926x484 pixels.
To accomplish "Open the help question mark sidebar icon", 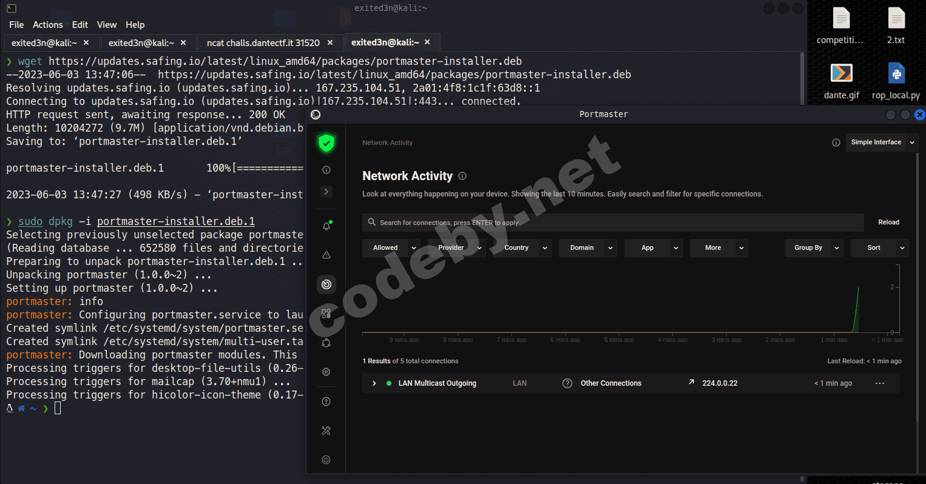I will (x=326, y=402).
